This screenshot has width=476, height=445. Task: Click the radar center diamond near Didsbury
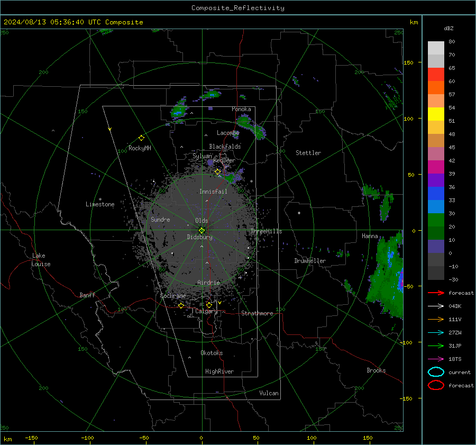click(202, 230)
